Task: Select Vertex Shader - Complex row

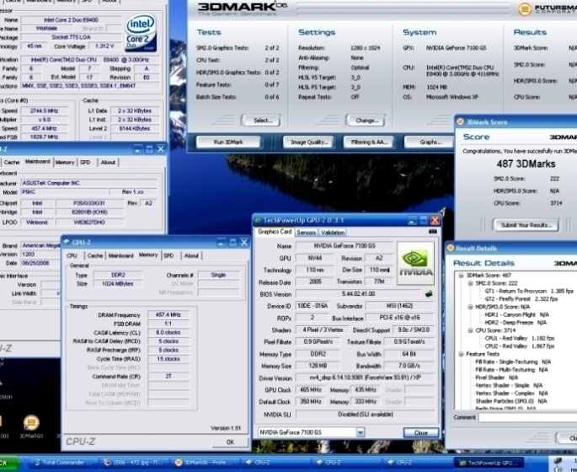Action: [x=511, y=394]
